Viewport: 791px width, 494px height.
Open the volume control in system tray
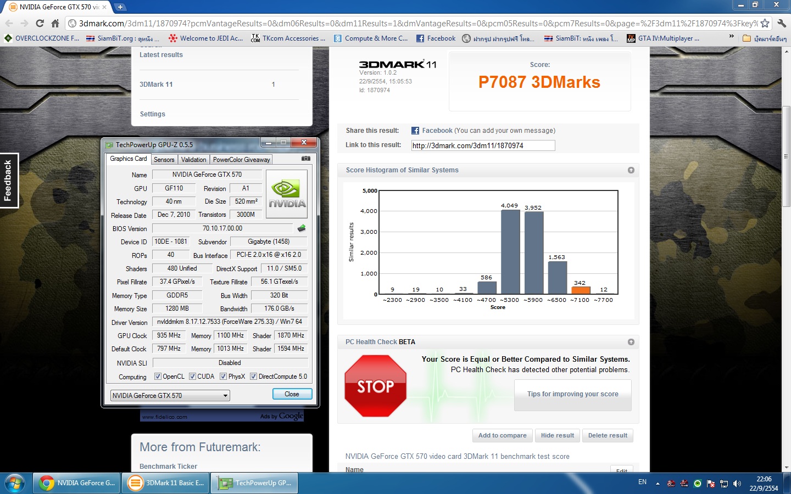tap(737, 484)
